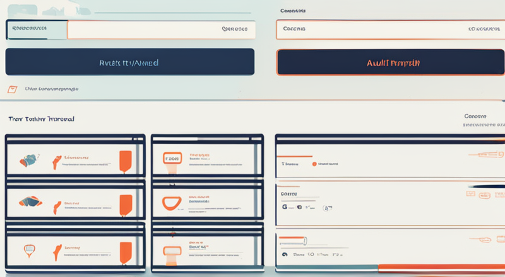The image size is (505, 277).
Task: Click the small dark round icon next to the G
Action: tap(299, 207)
